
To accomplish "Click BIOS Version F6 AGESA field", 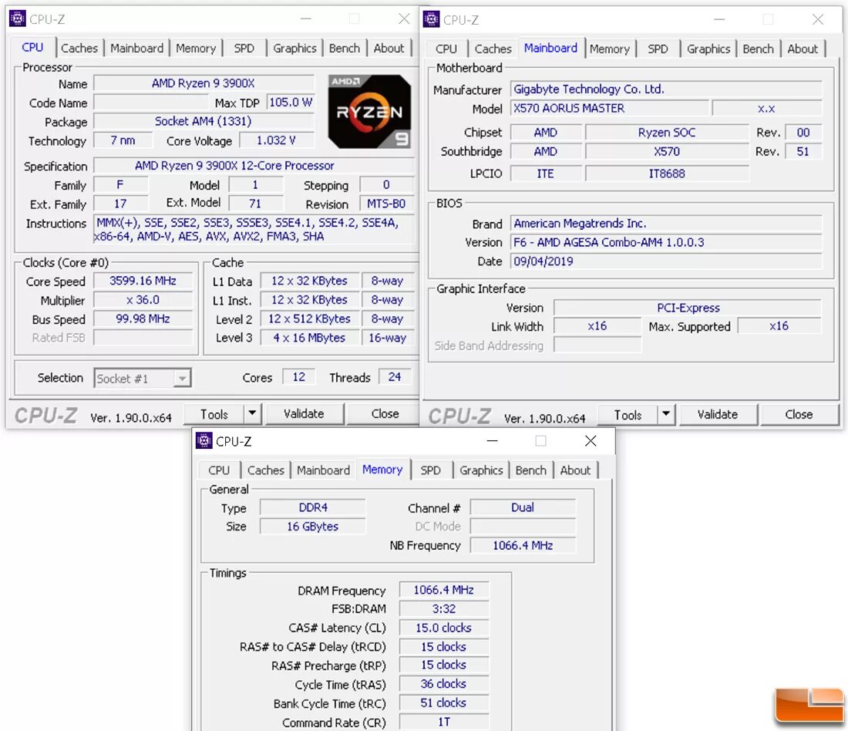I will click(666, 242).
